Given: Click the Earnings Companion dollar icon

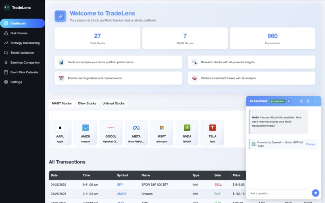Looking at the screenshot, I should 6,62.
